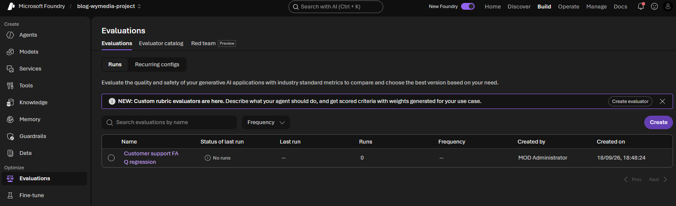Focus the Search with AI field
Viewport: 676px width, 206px height.
pyautogui.click(x=336, y=7)
